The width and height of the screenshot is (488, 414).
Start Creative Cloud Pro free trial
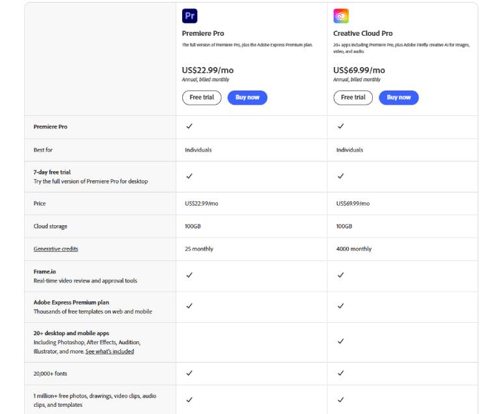tap(353, 98)
